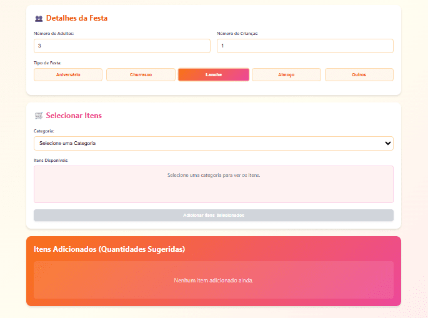Click the empty Itens Disponíveis list area

coord(214,184)
